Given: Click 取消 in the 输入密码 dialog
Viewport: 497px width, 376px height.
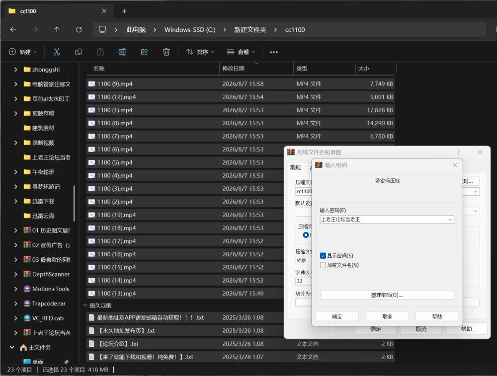Looking at the screenshot, I should (387, 316).
